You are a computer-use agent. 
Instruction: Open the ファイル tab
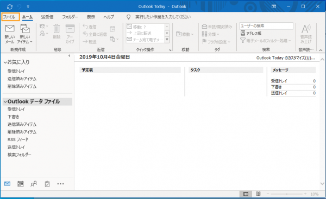tap(10, 17)
